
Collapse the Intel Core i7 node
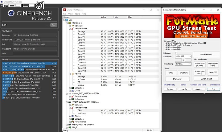click(x=67, y=23)
